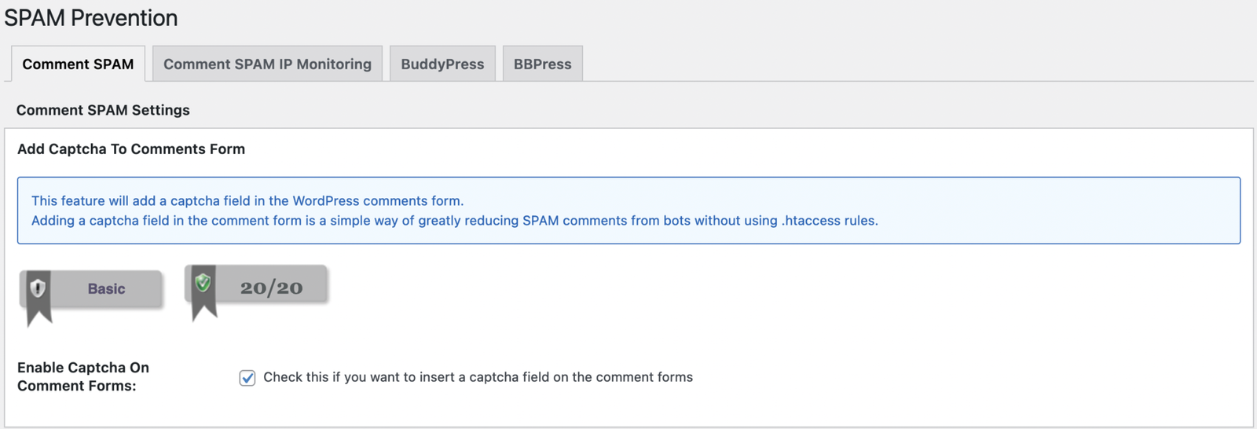Click 'WordPress comments form' text in the notice
Image resolution: width=1257 pixels, height=429 pixels.
click(376, 201)
